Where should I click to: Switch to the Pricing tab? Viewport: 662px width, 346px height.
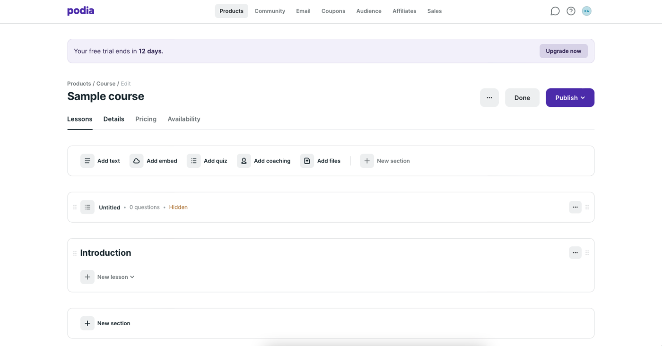[146, 119]
